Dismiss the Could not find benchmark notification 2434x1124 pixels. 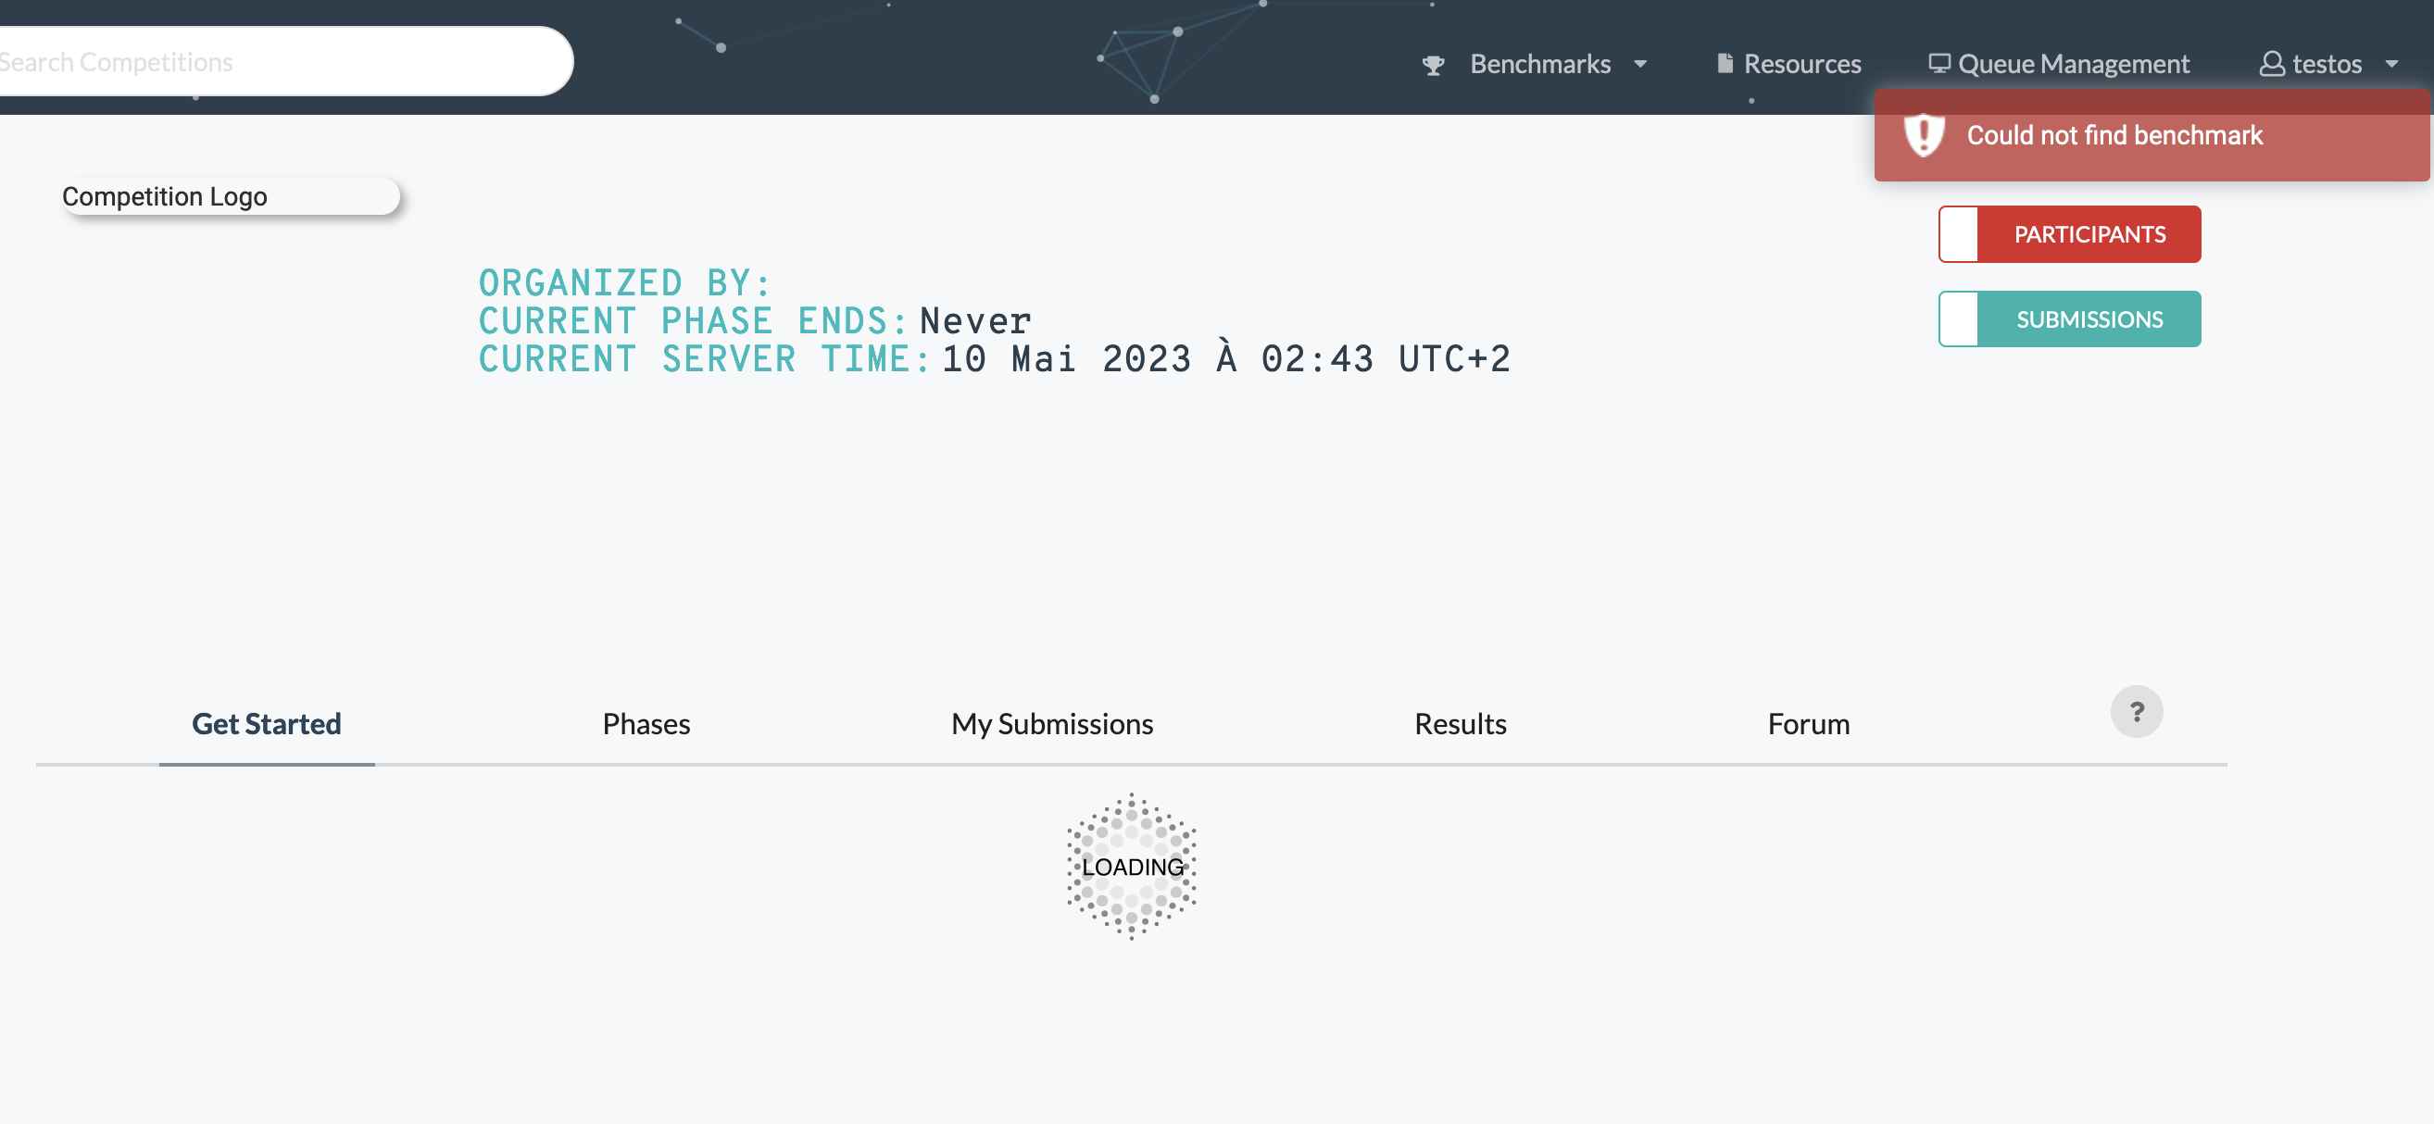[x=2152, y=135]
